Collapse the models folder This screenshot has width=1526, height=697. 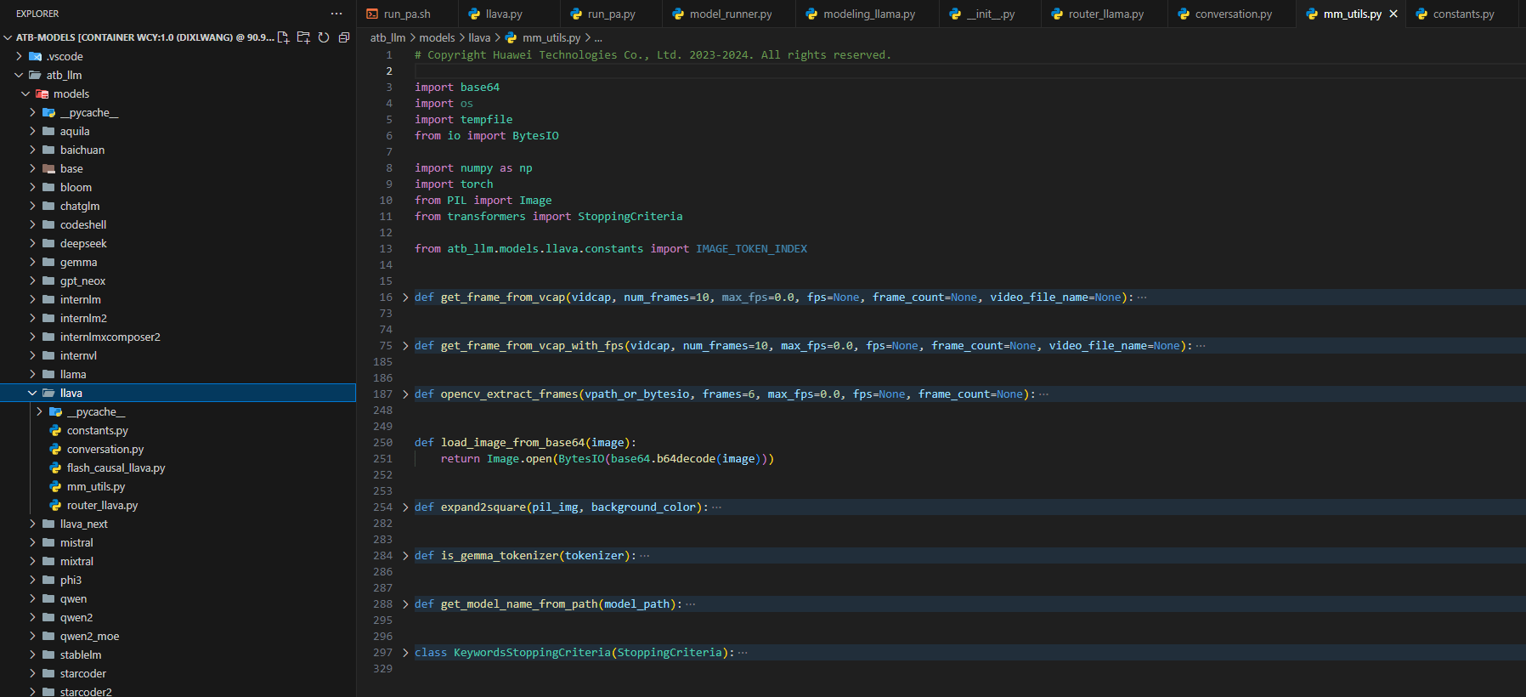point(25,93)
